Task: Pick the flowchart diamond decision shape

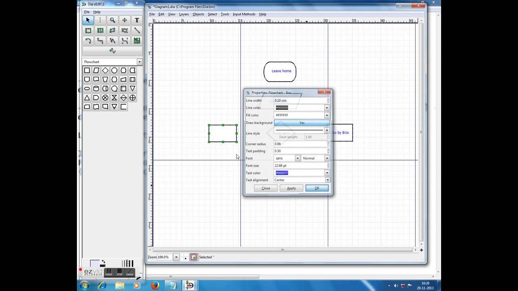Action: tap(105, 70)
